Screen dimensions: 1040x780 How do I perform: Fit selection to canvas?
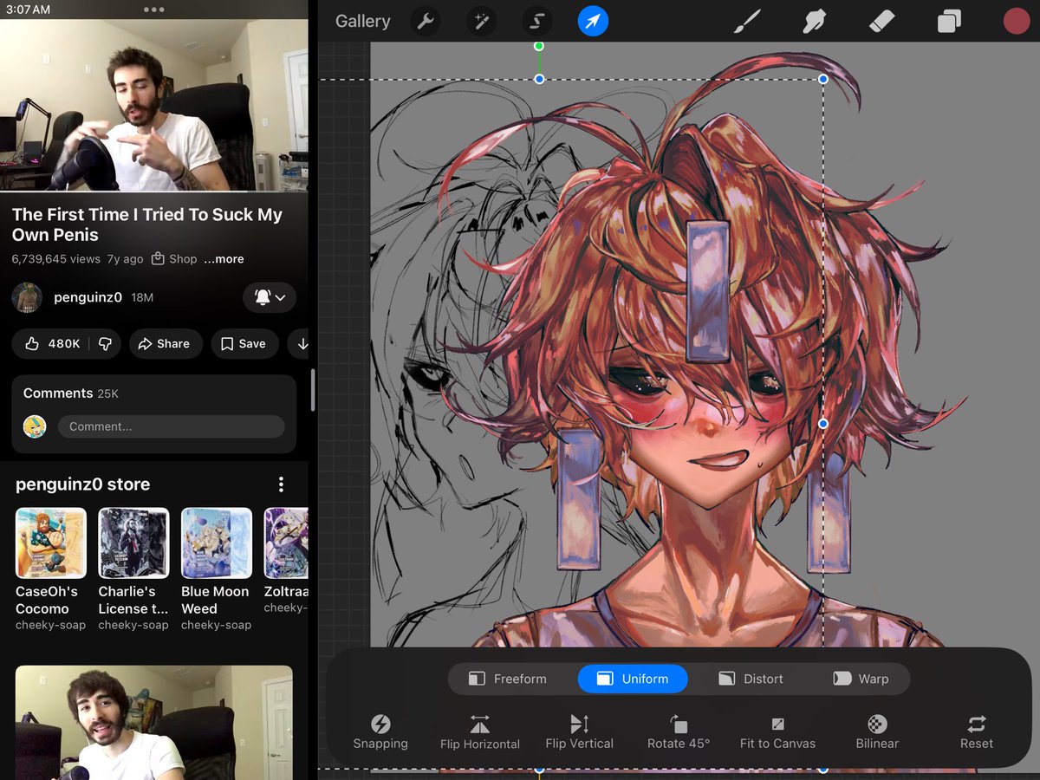[x=777, y=732]
